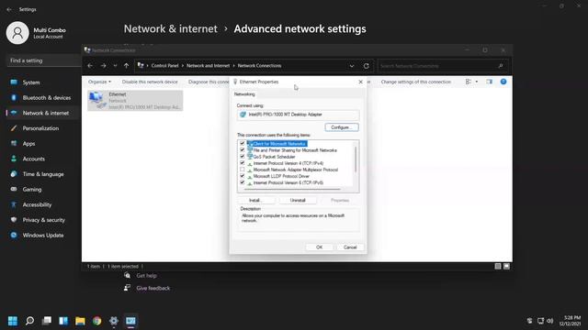Close the Ethernet Properties dialog
Viewport: 588px width, 330px height.
(x=361, y=82)
